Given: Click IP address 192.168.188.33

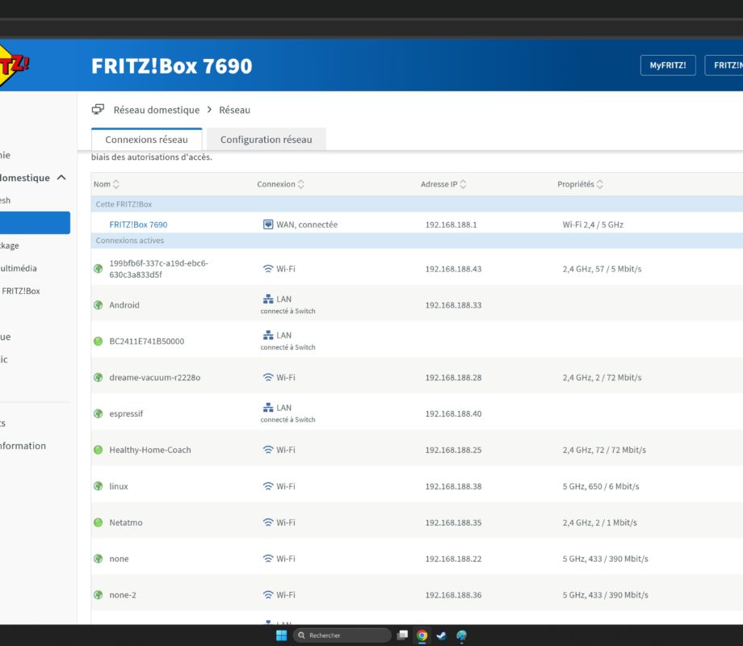Looking at the screenshot, I should pyautogui.click(x=454, y=305).
